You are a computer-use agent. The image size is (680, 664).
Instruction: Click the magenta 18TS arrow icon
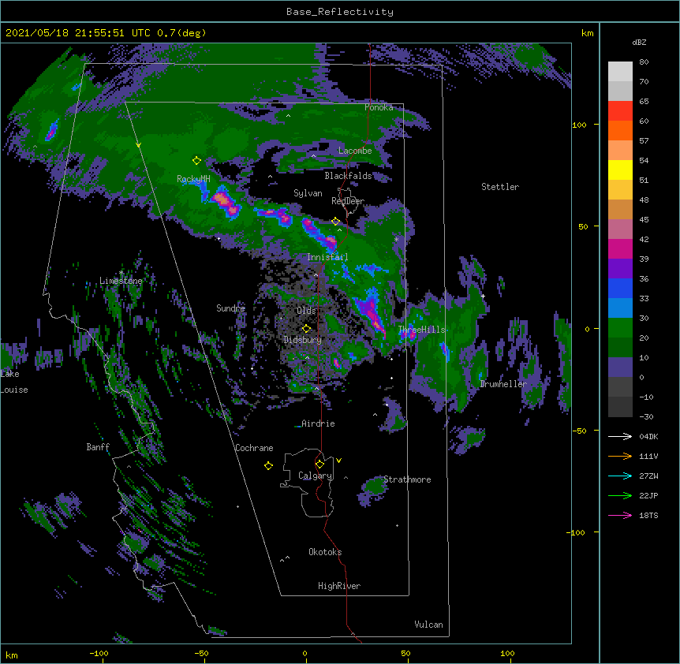click(620, 515)
